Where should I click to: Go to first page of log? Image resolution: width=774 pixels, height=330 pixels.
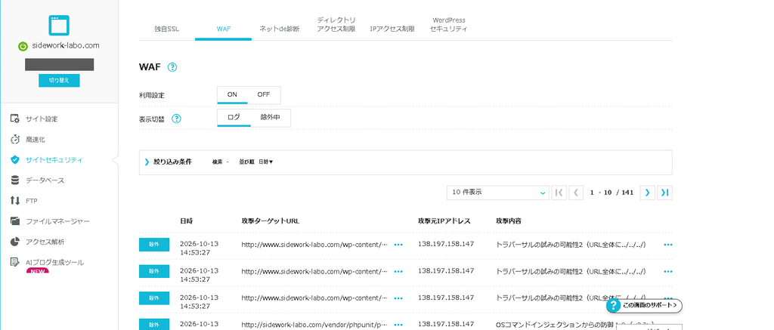point(559,193)
